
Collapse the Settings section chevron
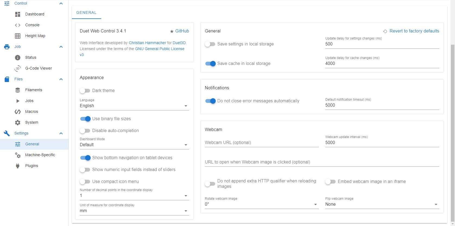[61, 133]
